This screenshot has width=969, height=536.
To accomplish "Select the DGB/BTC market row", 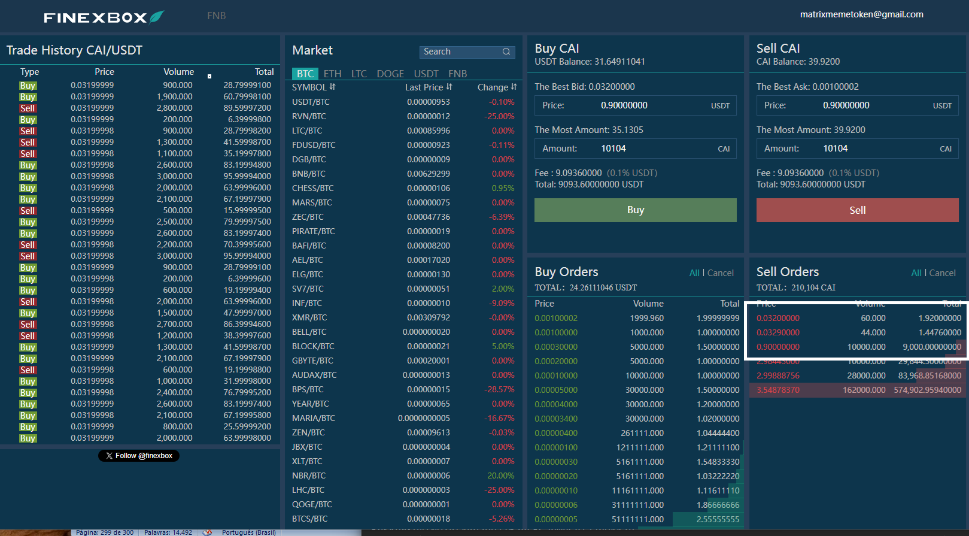I will click(x=403, y=159).
